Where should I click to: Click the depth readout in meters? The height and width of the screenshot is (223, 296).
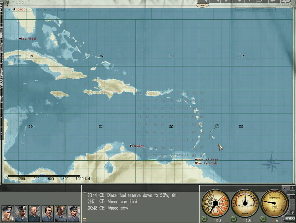(x=275, y=220)
